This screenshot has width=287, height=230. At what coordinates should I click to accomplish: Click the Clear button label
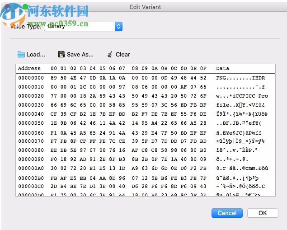point(122,54)
